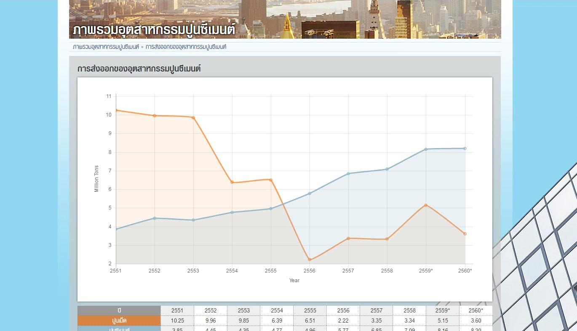Select the 2551 column header in table
The width and height of the screenshot is (577, 331).
click(177, 310)
